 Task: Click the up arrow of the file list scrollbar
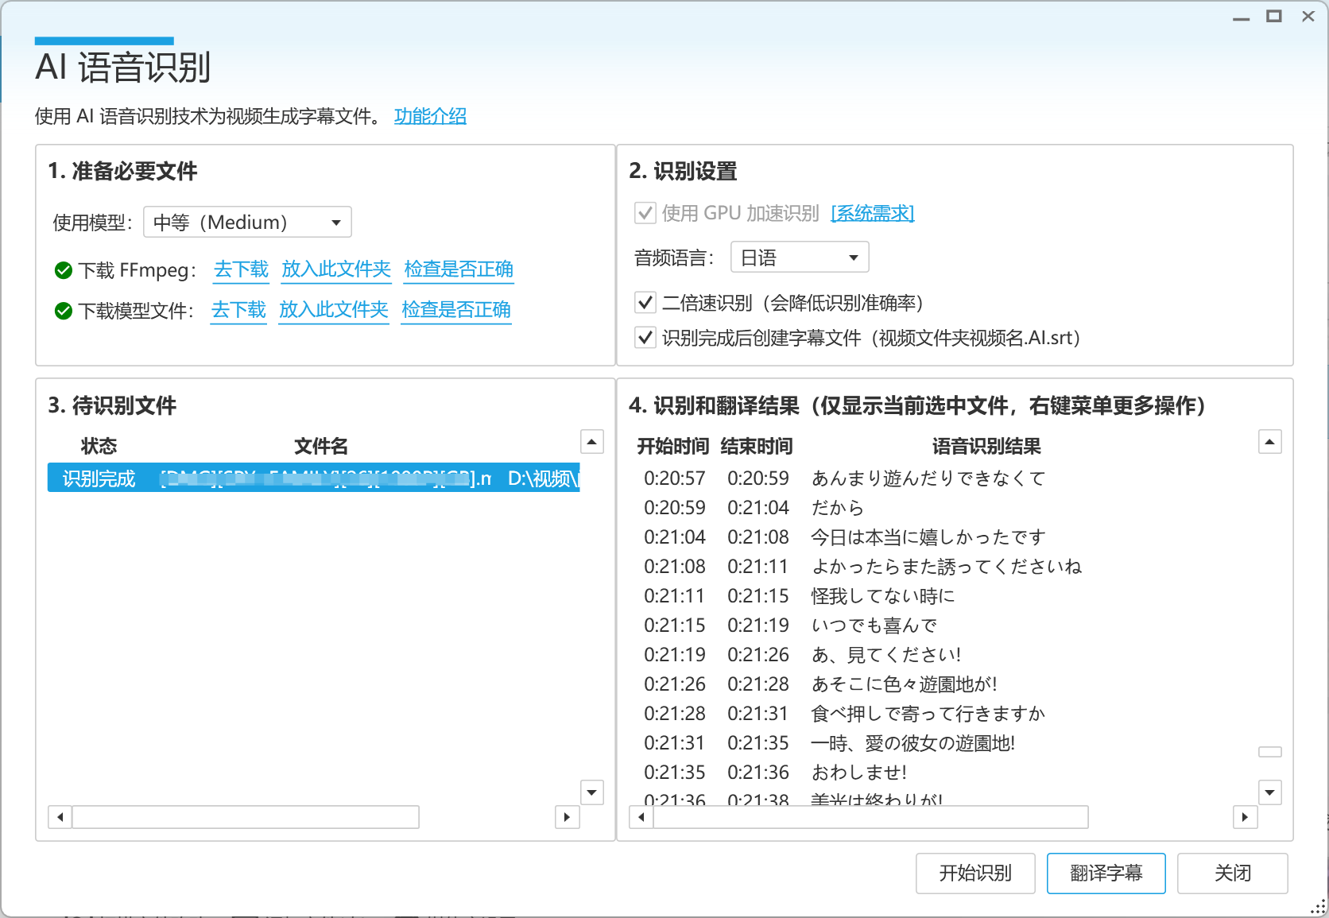(x=592, y=442)
